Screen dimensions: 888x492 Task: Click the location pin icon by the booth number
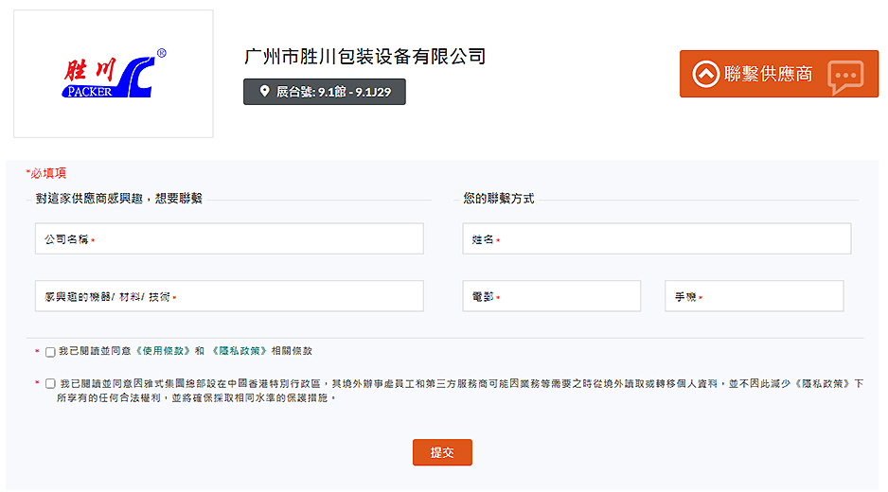264,92
